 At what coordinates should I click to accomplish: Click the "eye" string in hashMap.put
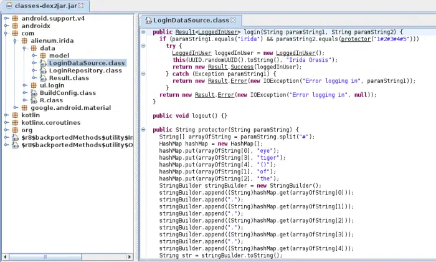[266, 150]
